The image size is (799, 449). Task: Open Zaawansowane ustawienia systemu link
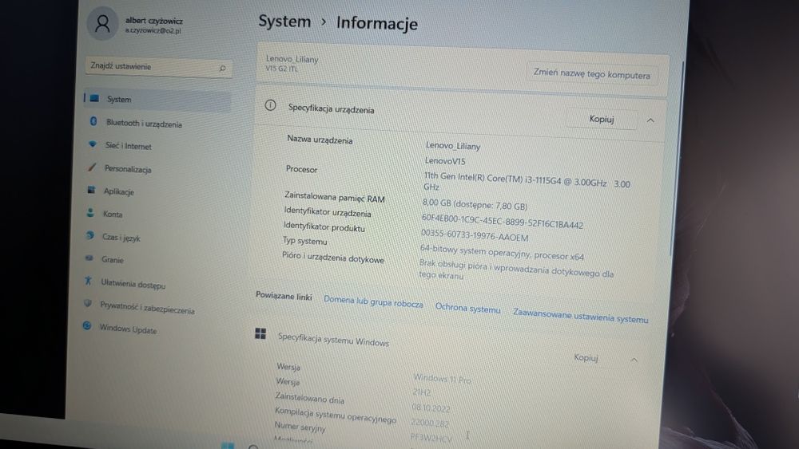point(580,315)
